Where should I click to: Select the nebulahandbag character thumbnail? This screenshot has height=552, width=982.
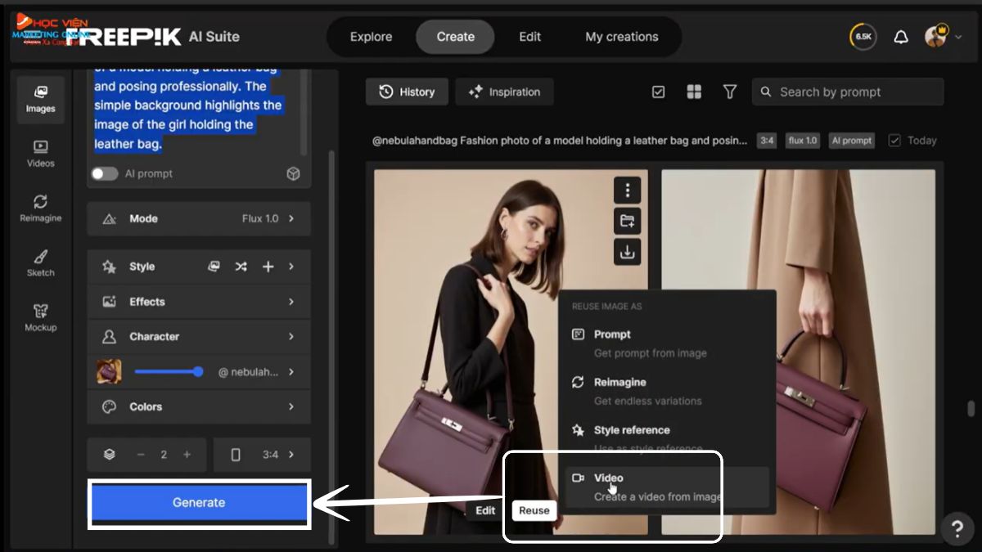pos(109,372)
